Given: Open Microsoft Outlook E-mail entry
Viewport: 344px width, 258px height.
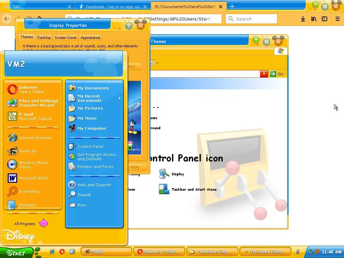Looking at the screenshot, I should click(33, 116).
